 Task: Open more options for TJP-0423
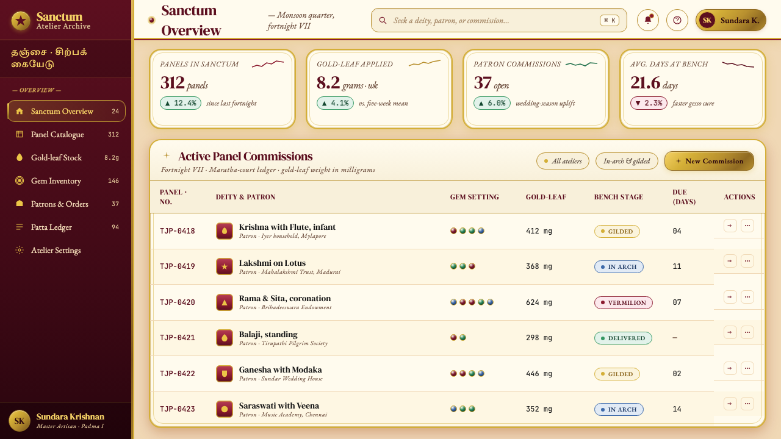(x=747, y=404)
